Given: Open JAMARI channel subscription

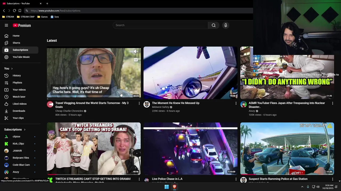Looking at the screenshot, I should tap(20, 151).
